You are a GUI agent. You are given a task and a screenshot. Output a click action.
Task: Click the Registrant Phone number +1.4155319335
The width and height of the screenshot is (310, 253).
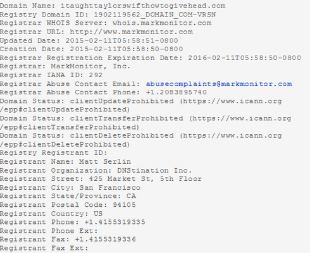(x=115, y=222)
